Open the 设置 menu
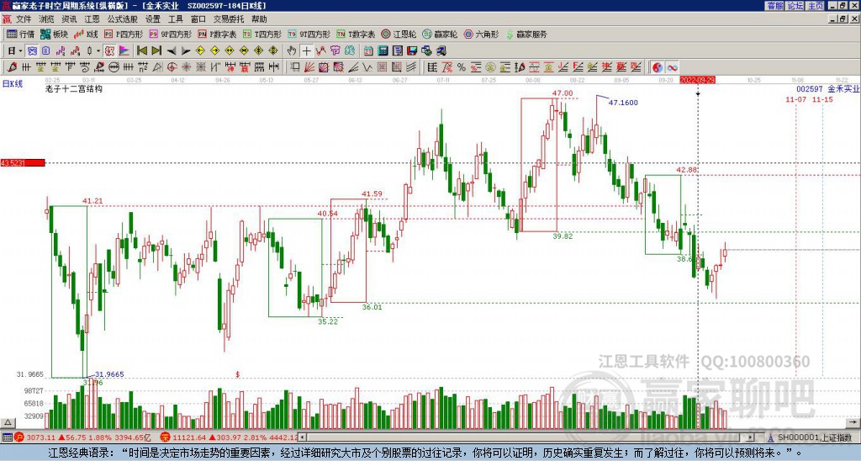The width and height of the screenshot is (861, 461). tap(153, 19)
